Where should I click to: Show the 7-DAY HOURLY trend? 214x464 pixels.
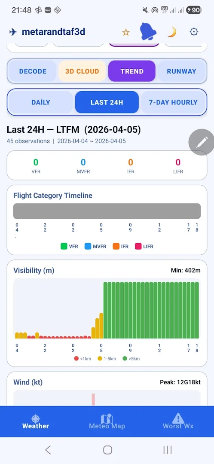pos(173,102)
